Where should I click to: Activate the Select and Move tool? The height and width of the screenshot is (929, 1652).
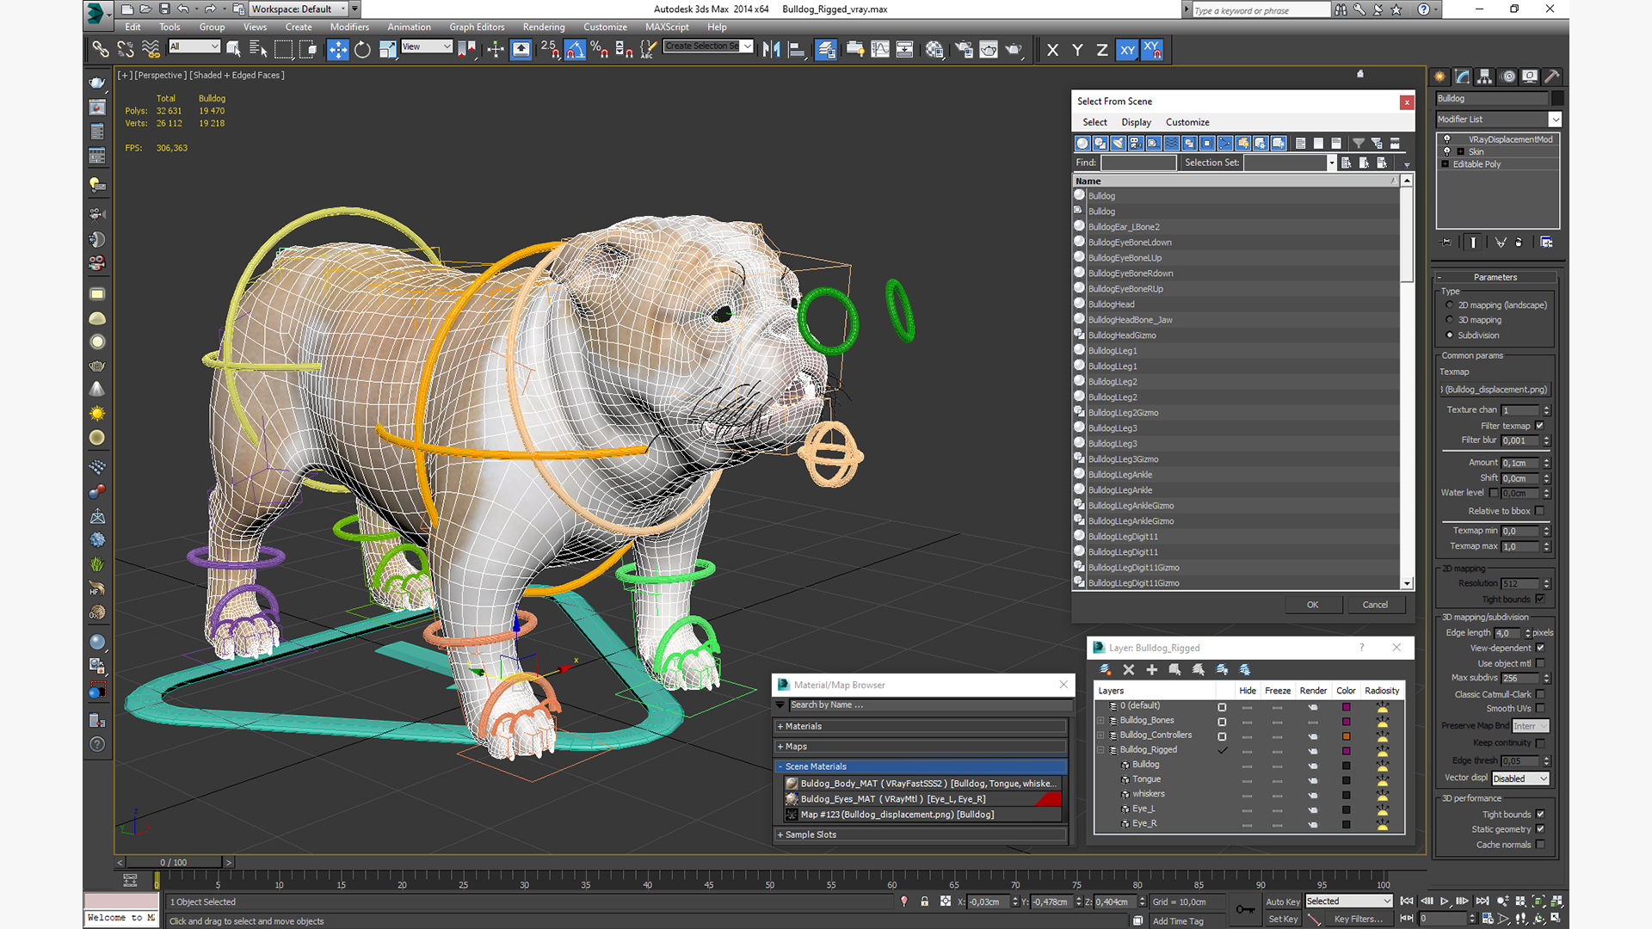tap(338, 50)
